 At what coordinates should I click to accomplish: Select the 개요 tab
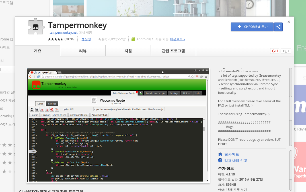(38, 51)
